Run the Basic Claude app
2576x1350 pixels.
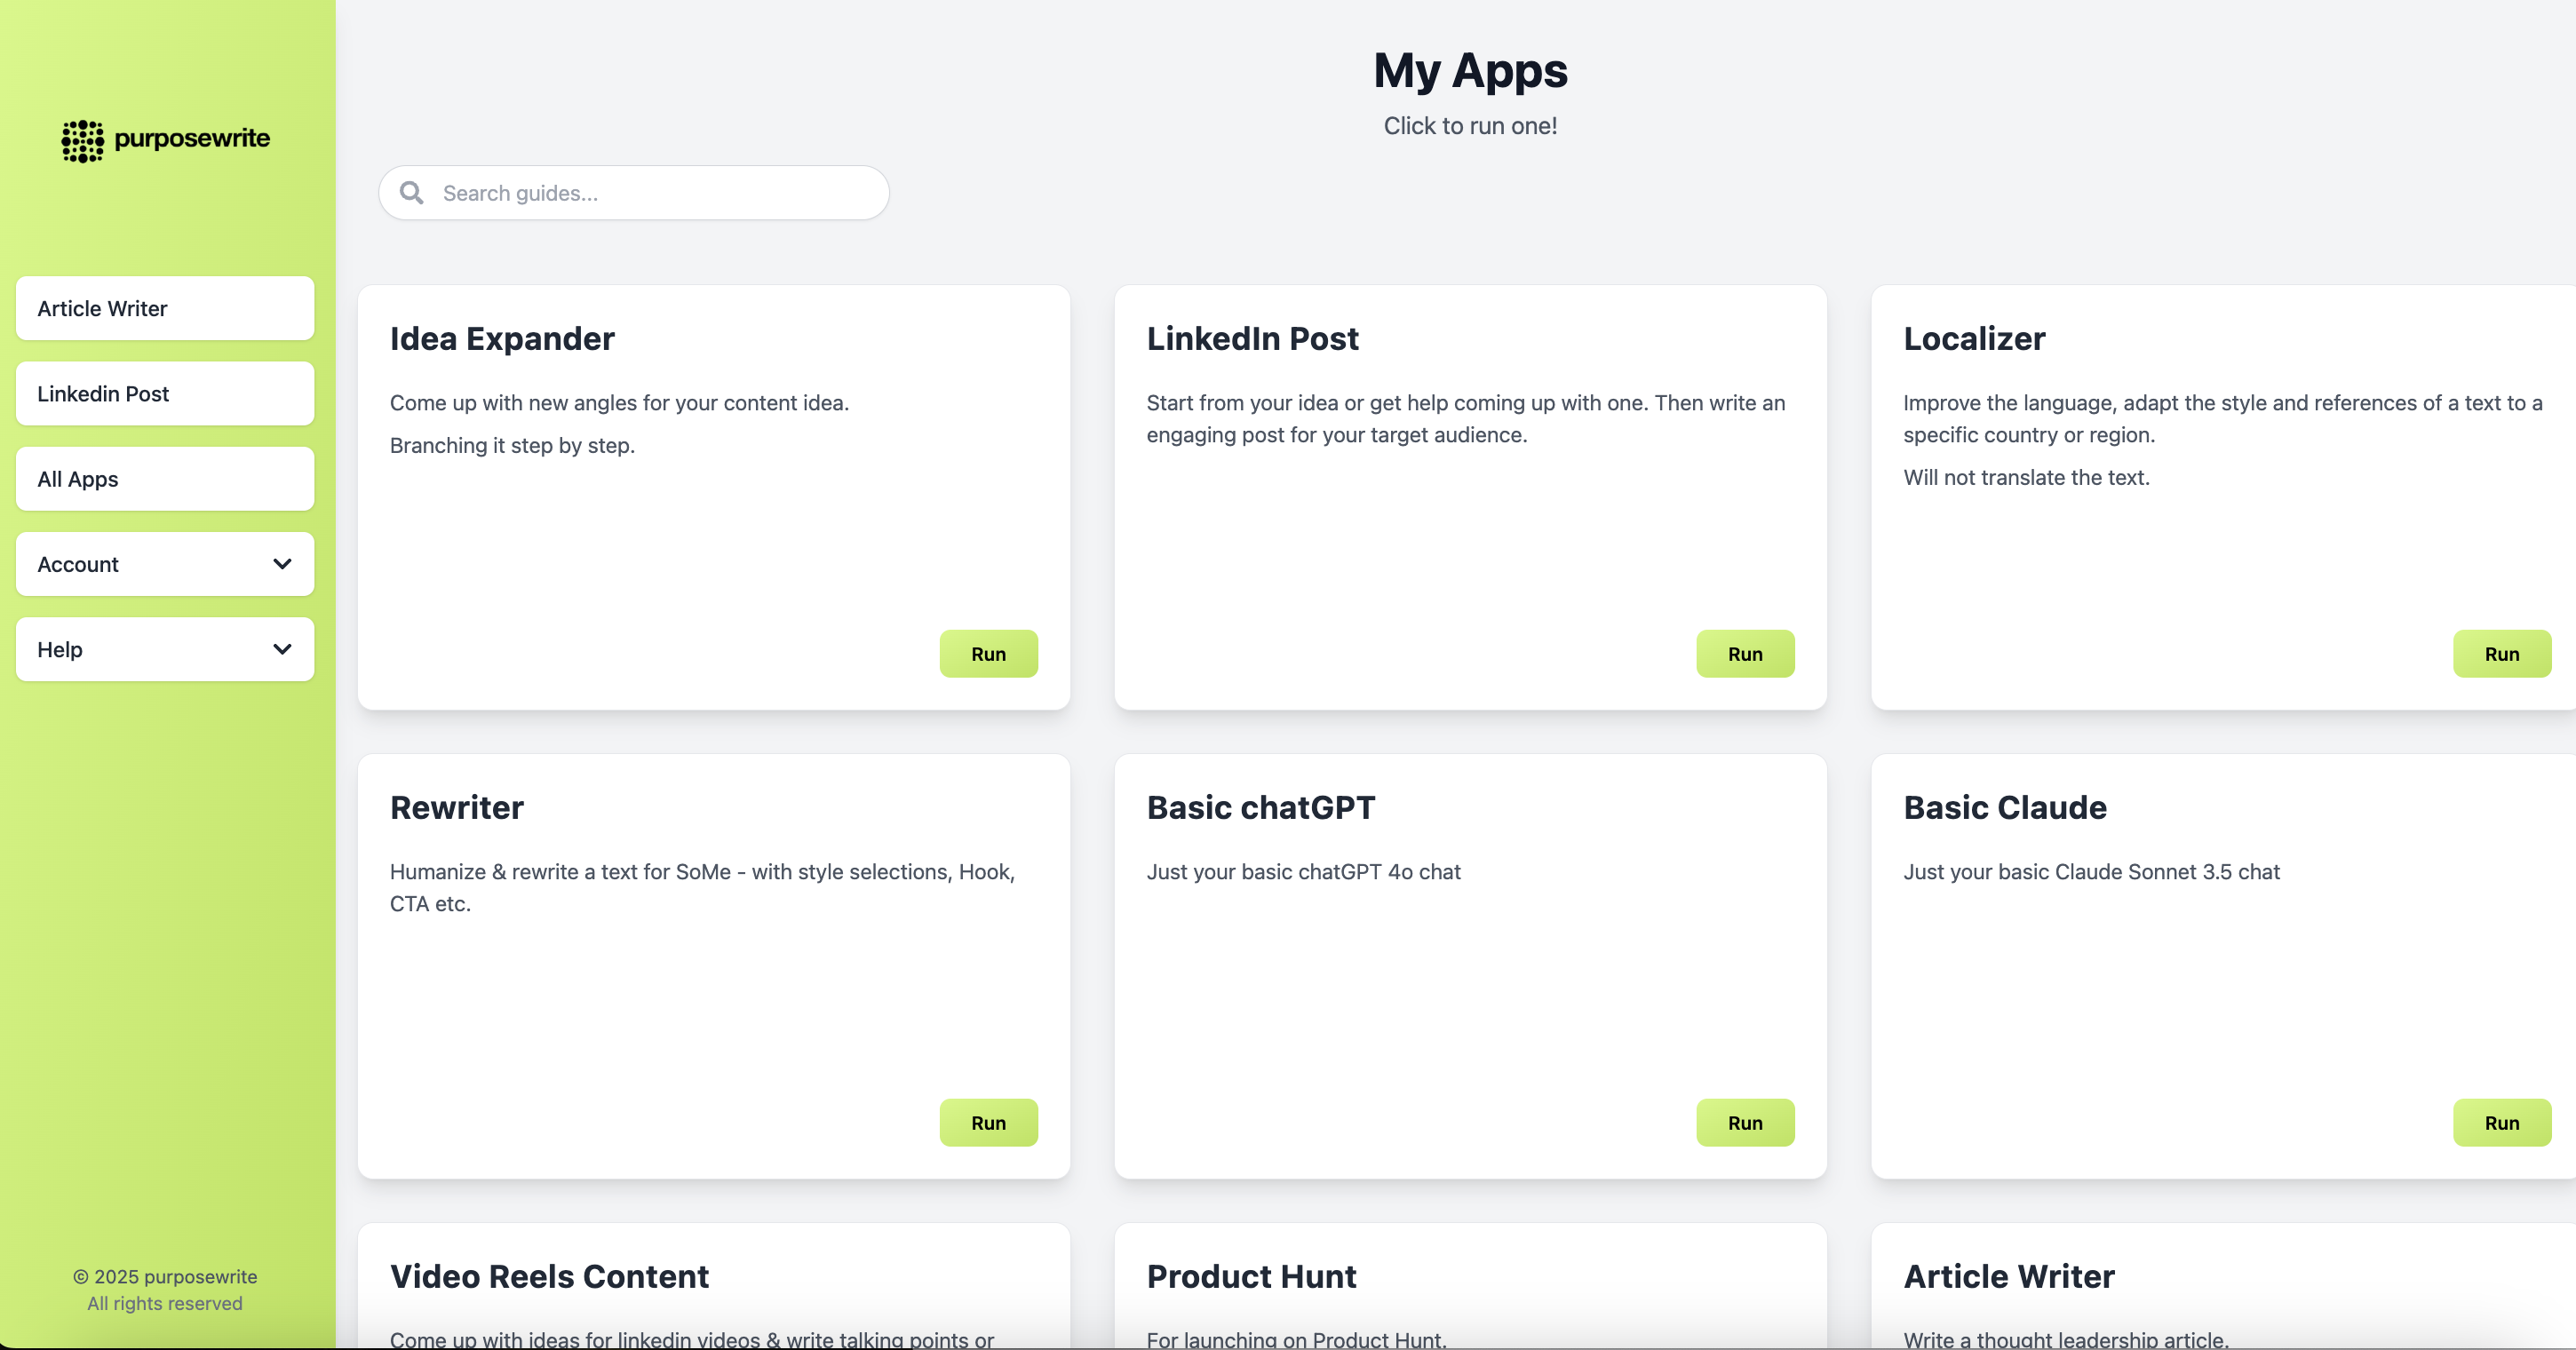click(2500, 1123)
